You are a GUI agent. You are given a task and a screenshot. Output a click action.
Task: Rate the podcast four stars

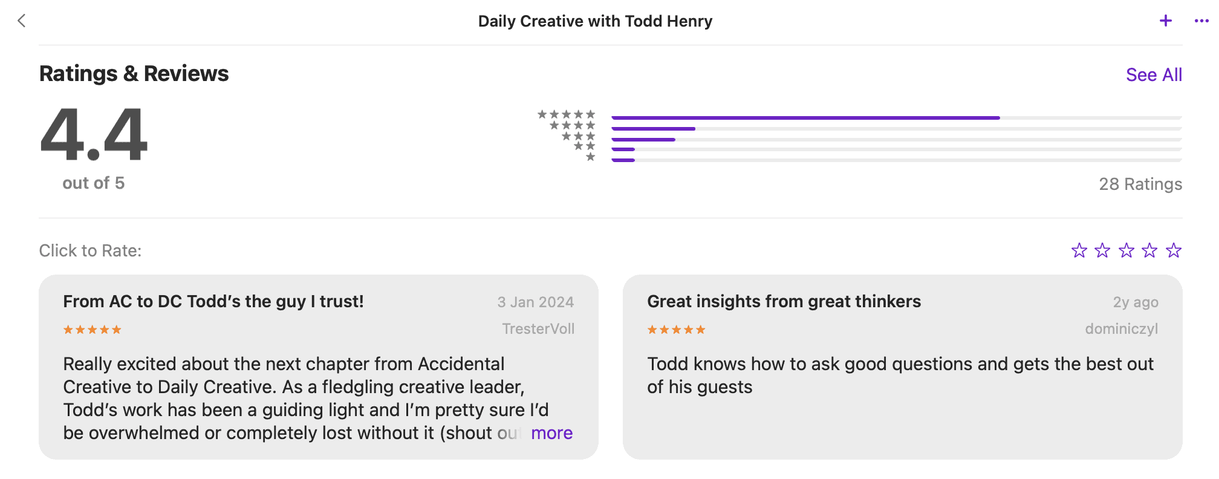1149,250
